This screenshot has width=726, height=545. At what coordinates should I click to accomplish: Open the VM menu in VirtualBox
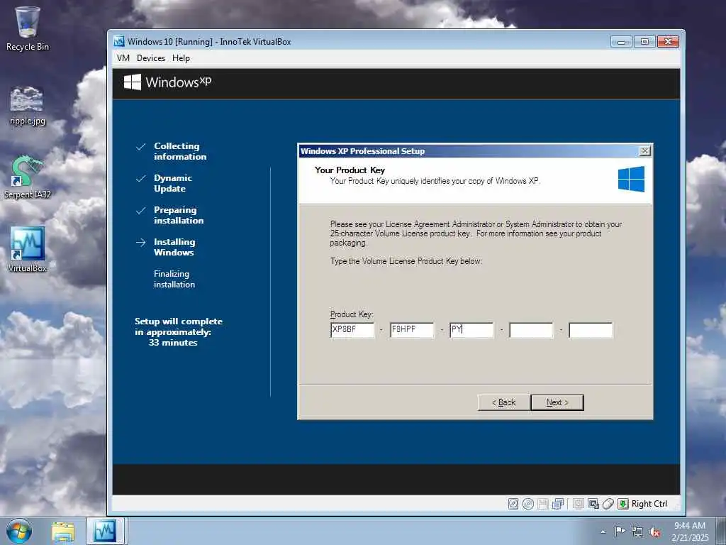123,58
